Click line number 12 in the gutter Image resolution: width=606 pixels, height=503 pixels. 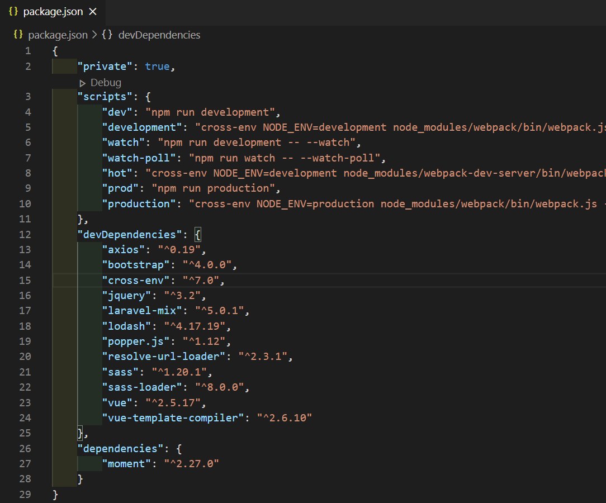[x=25, y=235]
